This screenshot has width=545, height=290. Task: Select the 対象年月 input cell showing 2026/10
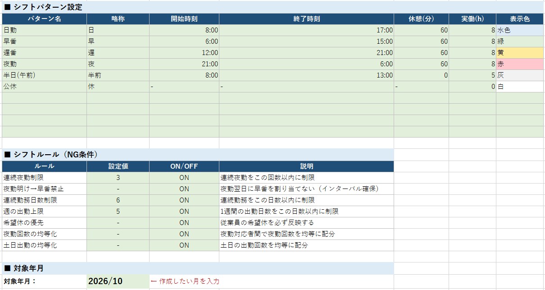[x=118, y=281]
